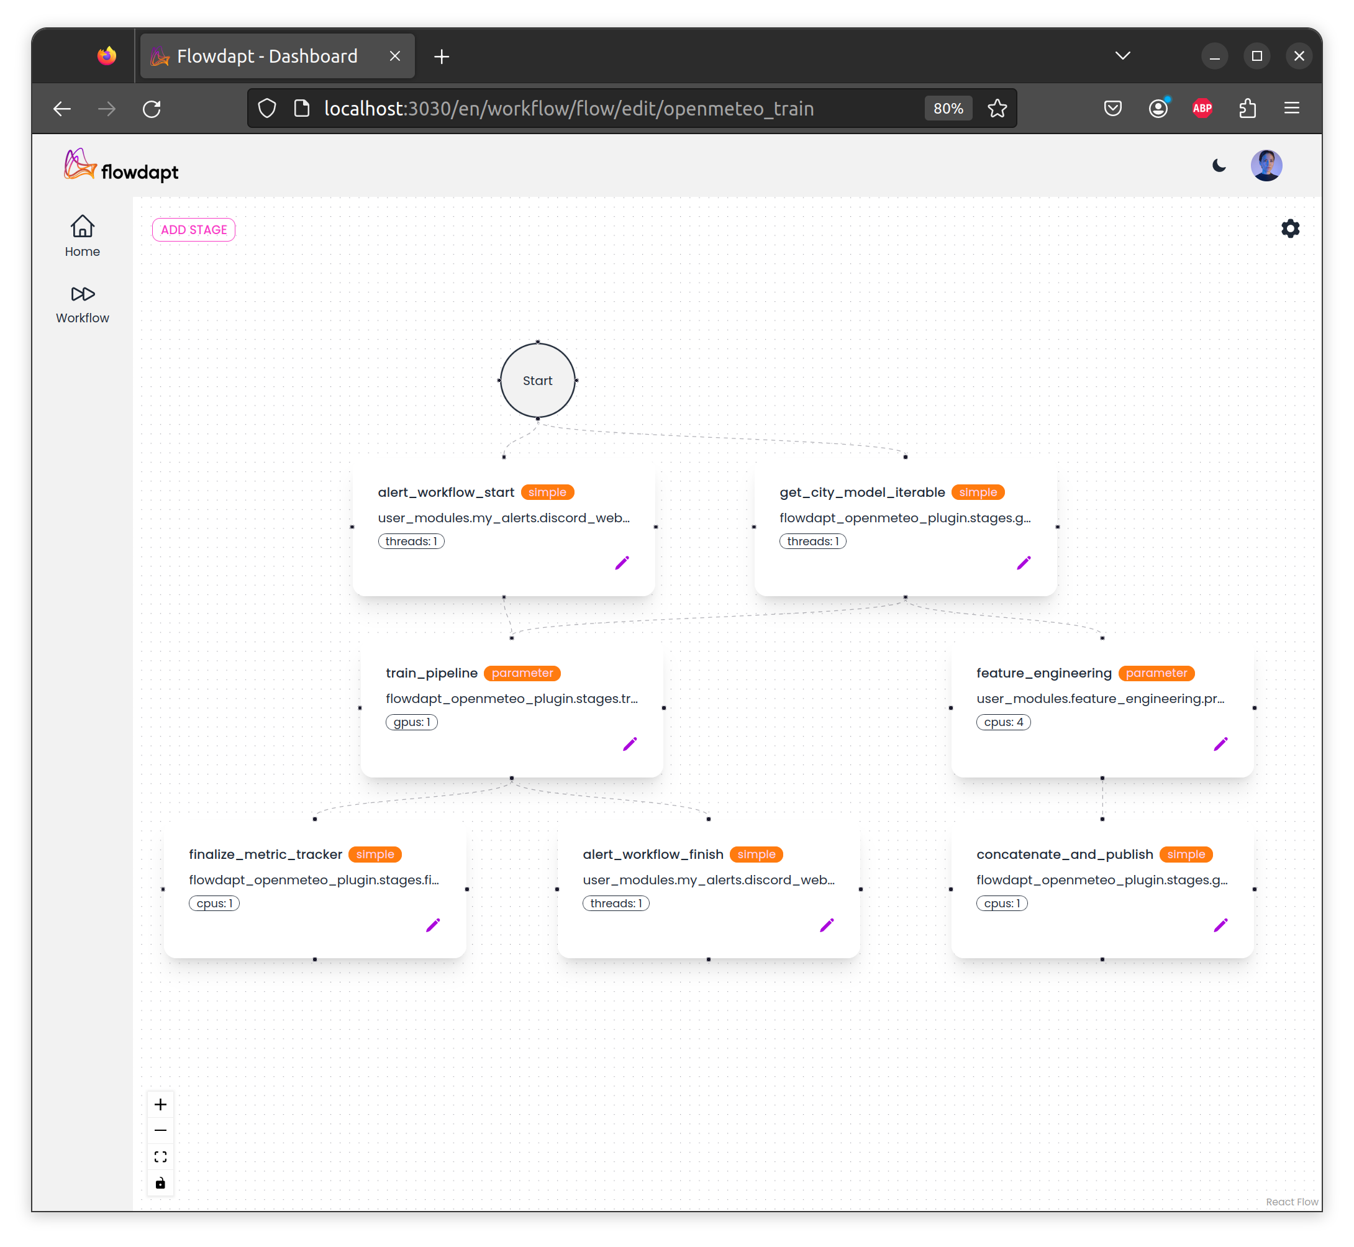Fit the workflow view to screen

[161, 1156]
